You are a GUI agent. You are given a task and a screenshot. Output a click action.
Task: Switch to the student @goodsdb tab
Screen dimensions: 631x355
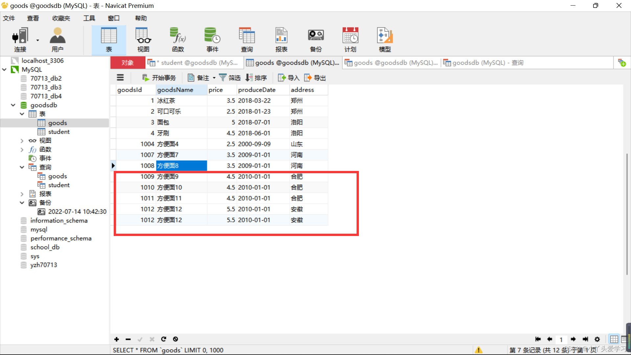(x=194, y=63)
